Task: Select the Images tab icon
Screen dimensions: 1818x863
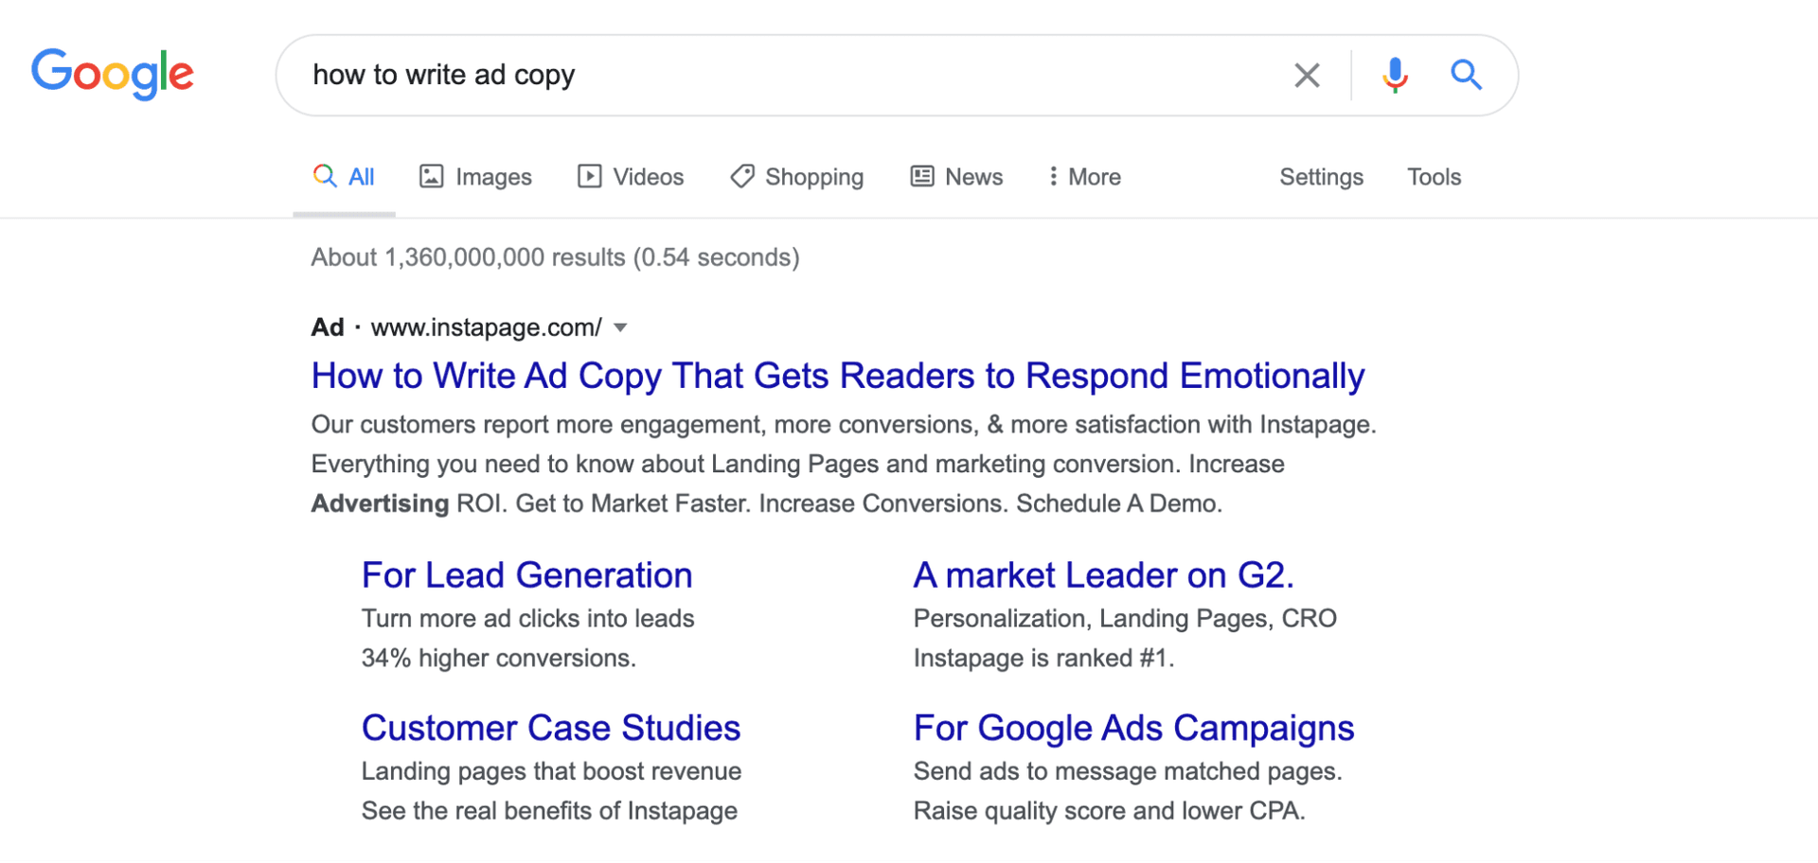Action: (432, 176)
